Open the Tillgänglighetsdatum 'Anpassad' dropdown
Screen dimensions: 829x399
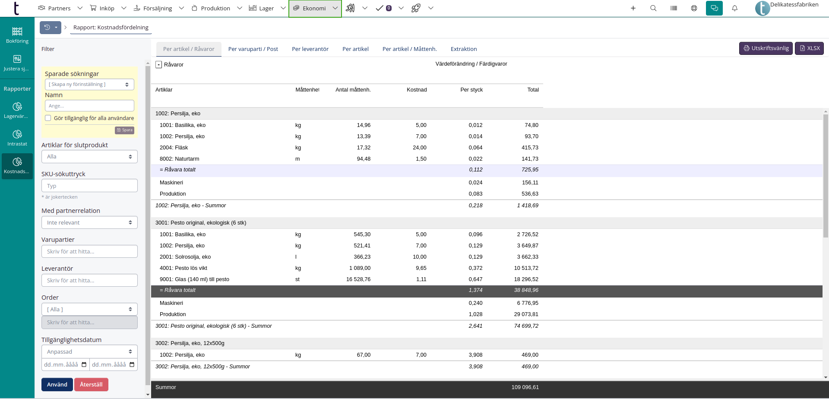[89, 351]
